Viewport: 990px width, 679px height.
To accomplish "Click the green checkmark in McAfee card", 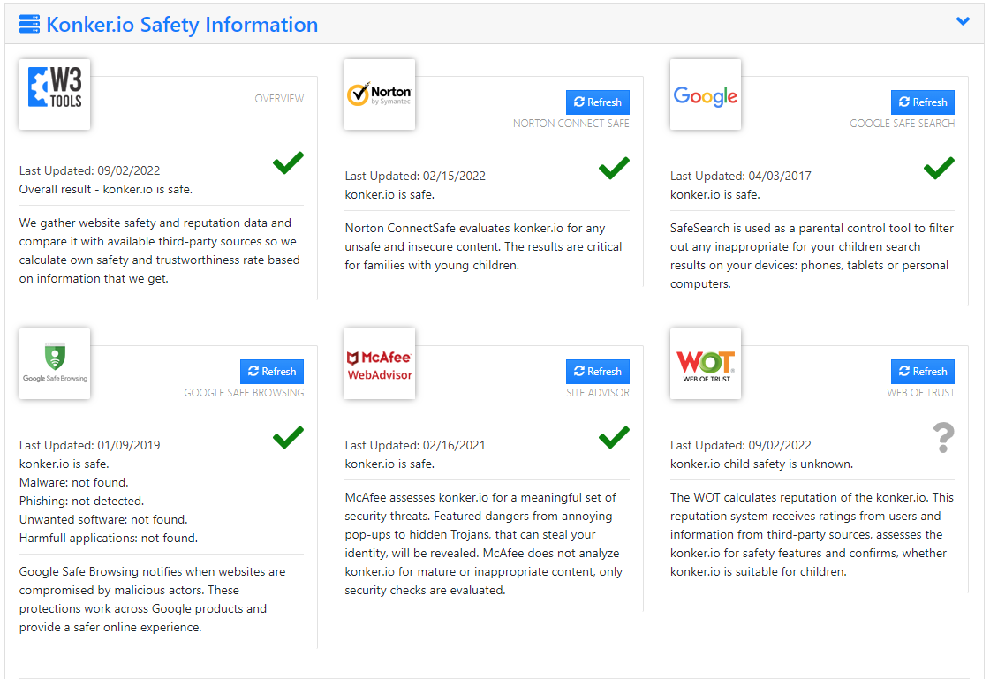I will pos(614,437).
